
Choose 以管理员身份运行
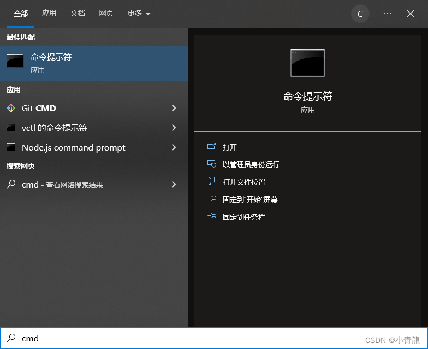click(251, 165)
